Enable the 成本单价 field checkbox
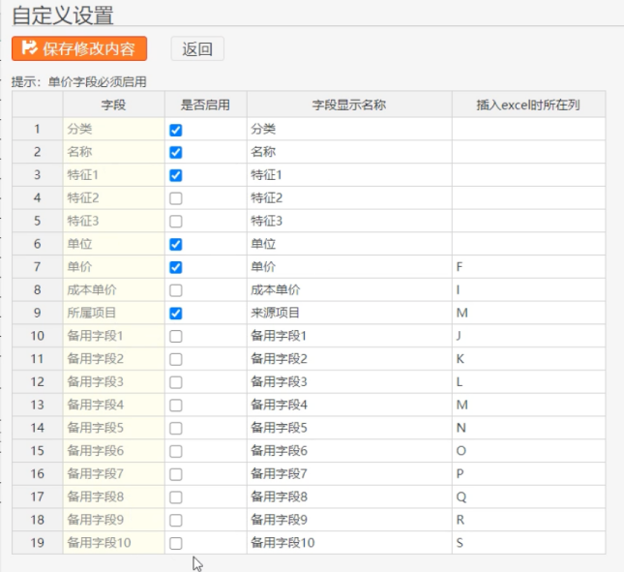This screenshot has height=572, width=624. pyautogui.click(x=175, y=290)
